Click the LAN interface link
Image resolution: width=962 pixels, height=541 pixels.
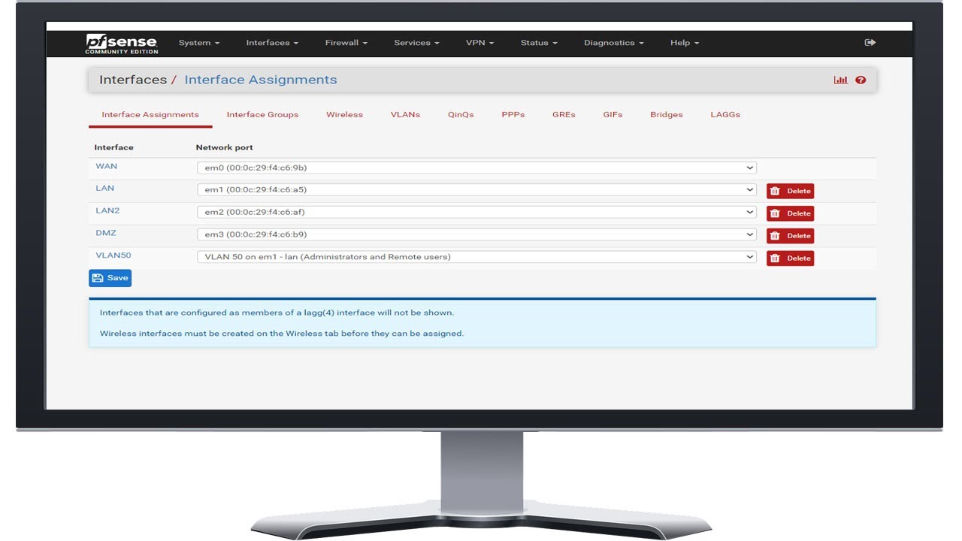click(x=104, y=188)
